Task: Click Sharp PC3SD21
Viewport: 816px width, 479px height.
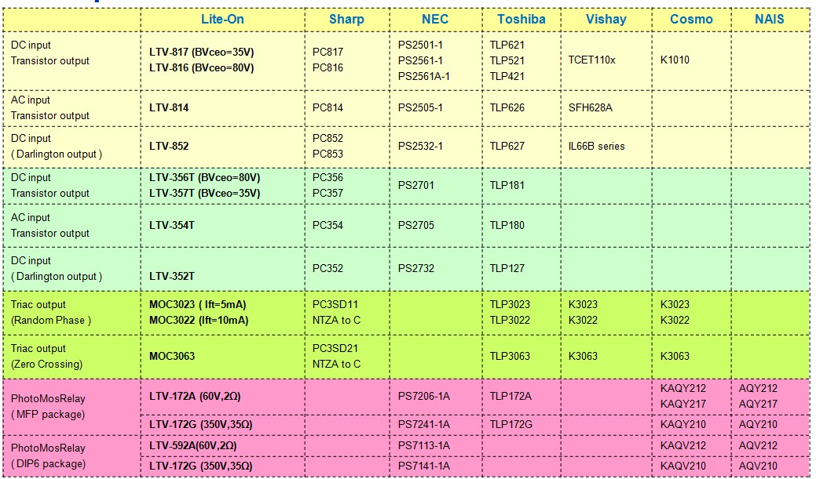Action: (x=335, y=348)
